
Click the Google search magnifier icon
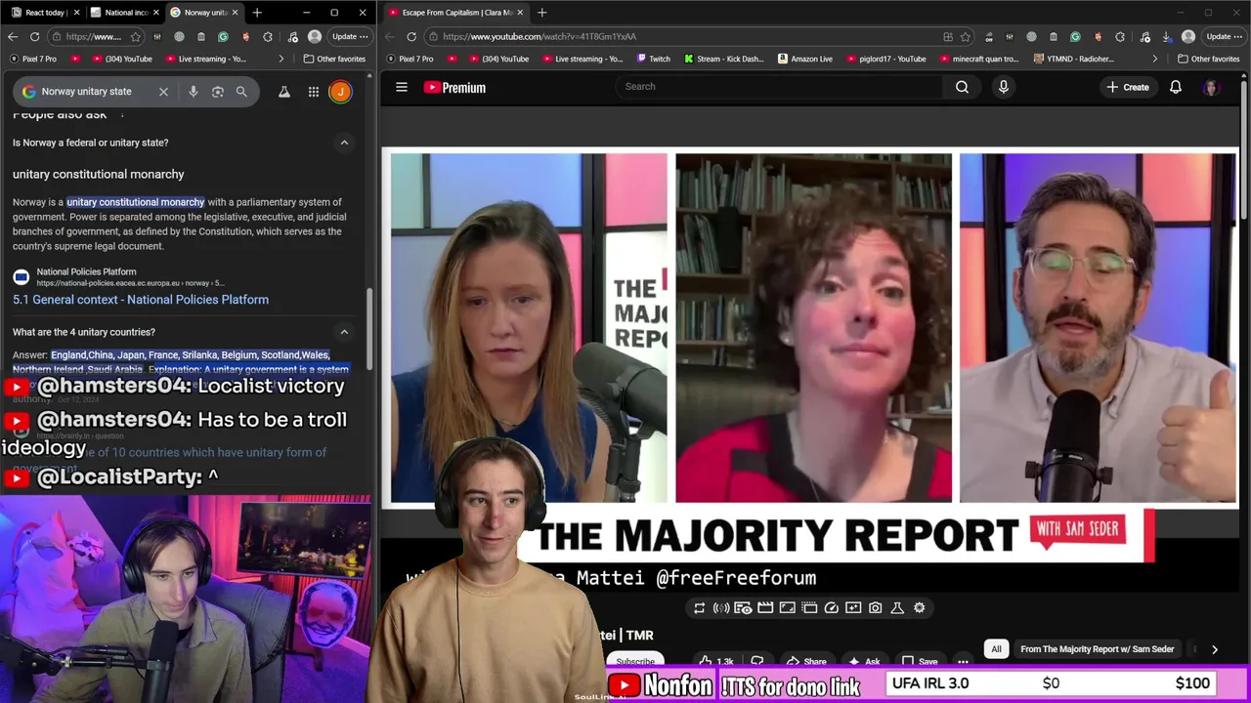tap(241, 92)
